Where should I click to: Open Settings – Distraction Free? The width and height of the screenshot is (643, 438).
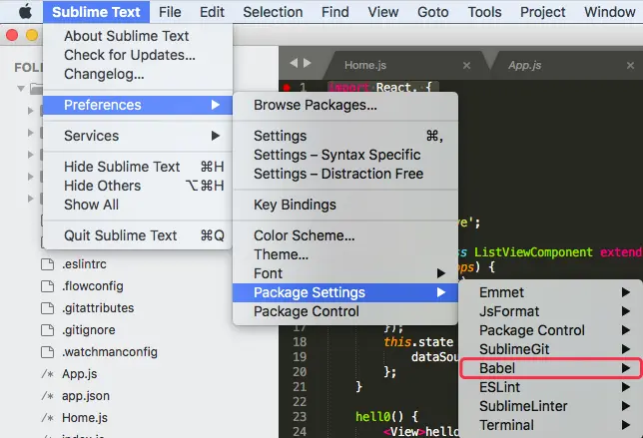tap(345, 174)
